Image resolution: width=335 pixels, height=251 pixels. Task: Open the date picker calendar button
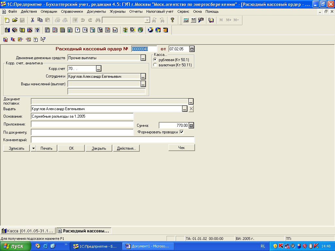point(192,49)
